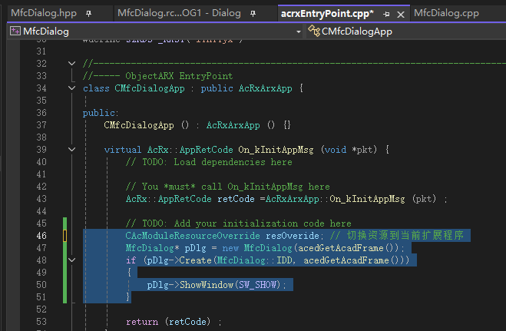Click the SW_SHOW constant in the code
The width and height of the screenshot is (506, 331).
tap(265, 285)
